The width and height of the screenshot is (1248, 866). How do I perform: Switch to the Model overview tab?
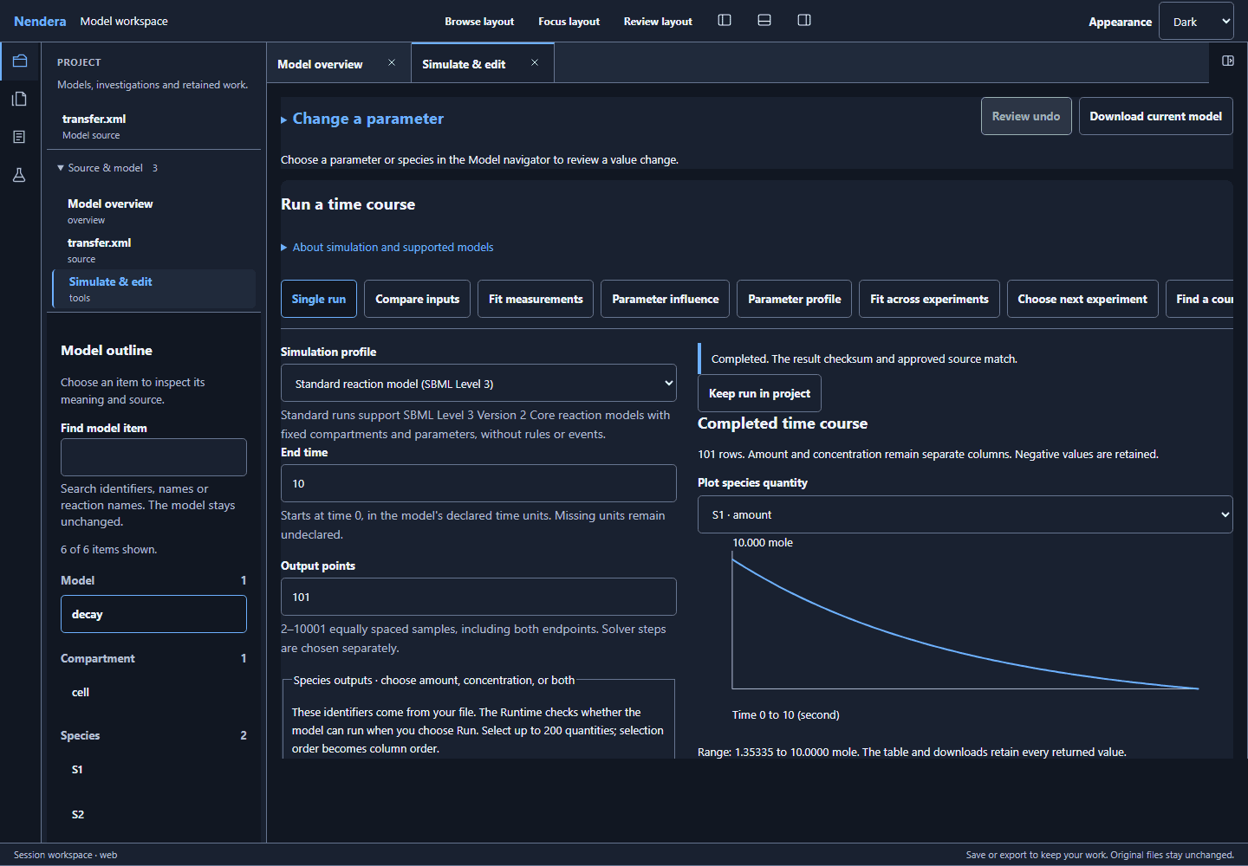320,64
